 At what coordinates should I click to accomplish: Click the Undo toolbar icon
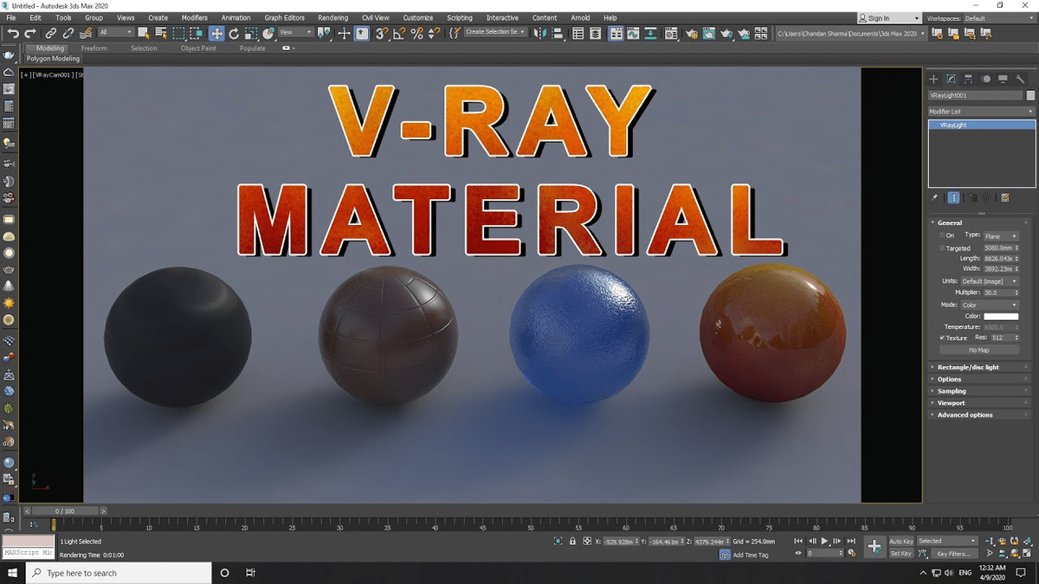pos(12,33)
